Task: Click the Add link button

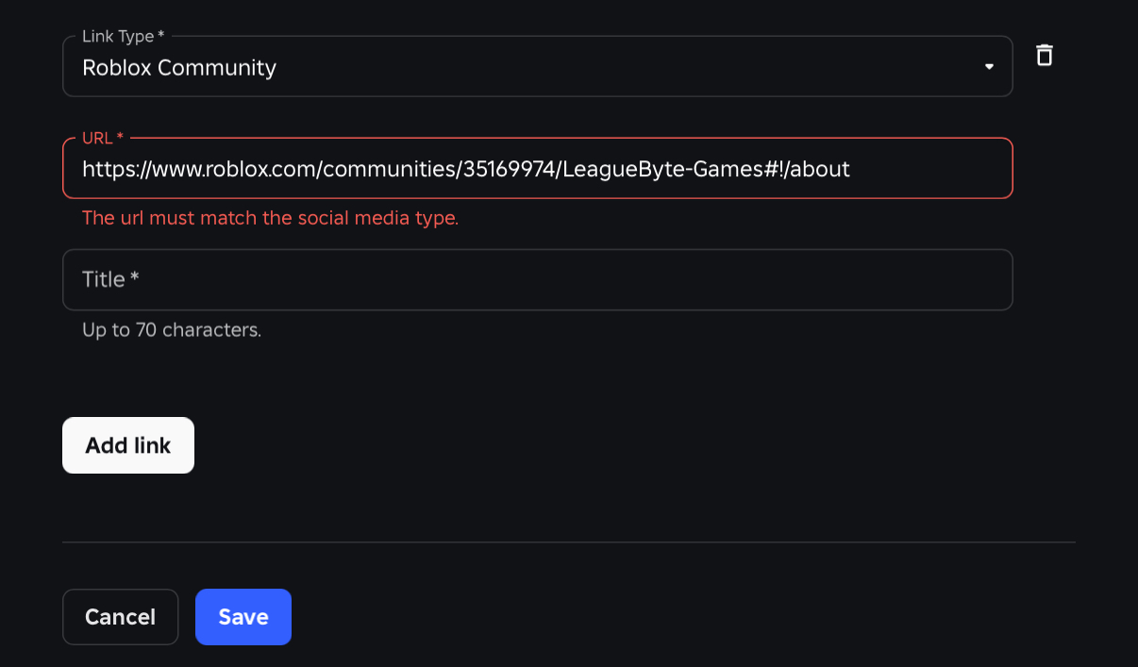Action: [127, 444]
